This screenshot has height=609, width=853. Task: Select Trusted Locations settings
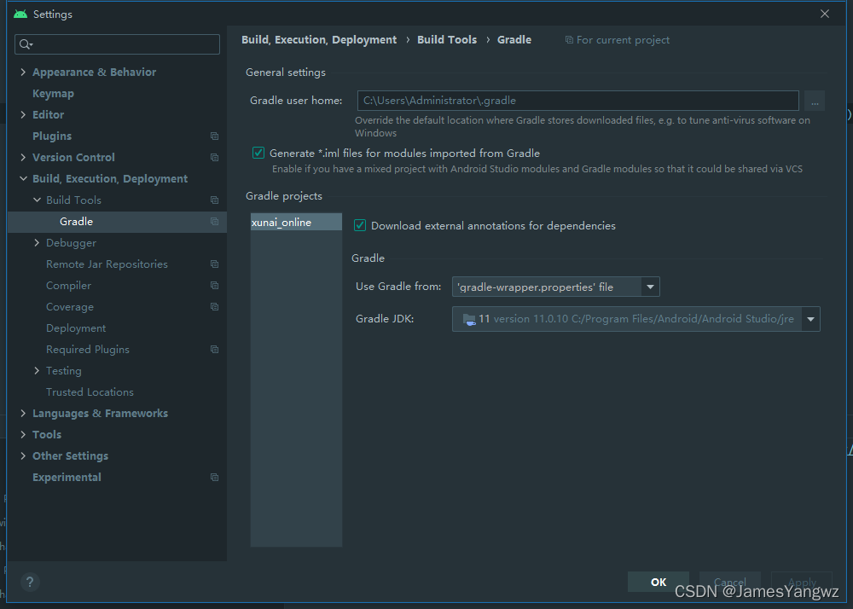tap(90, 392)
